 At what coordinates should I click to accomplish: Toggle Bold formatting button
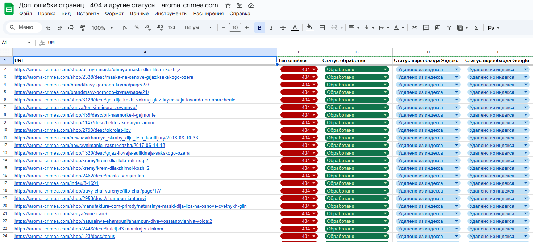tap(260, 28)
